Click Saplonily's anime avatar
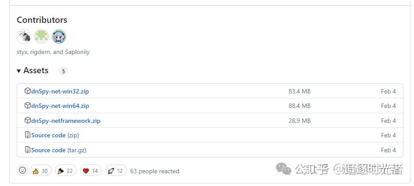Viewport: 414px width, 186px height. (59, 36)
